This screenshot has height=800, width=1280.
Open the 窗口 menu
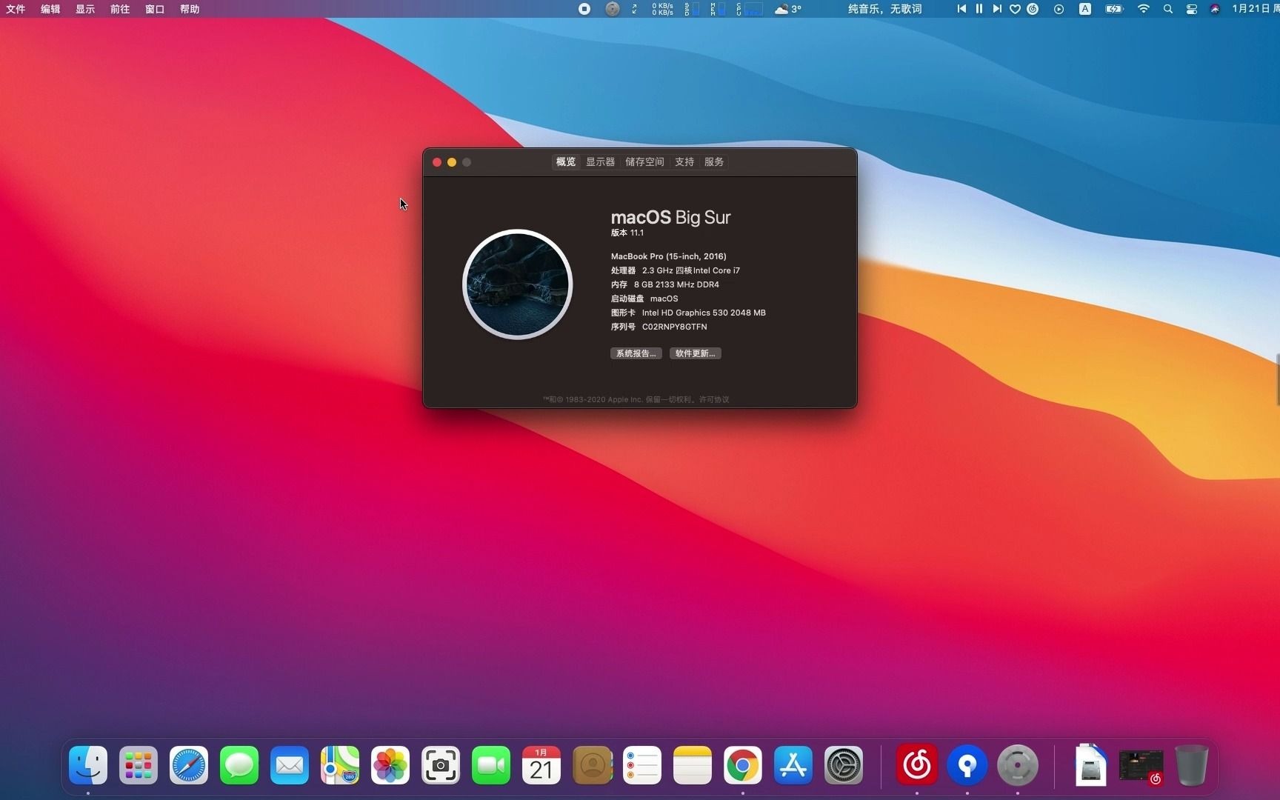click(155, 9)
